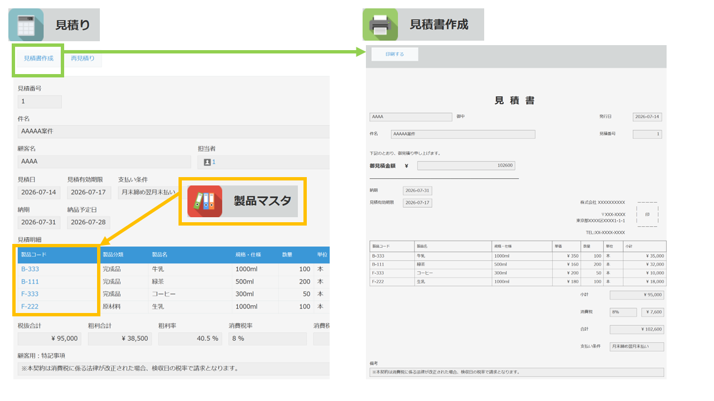Click the 見積番号 field in 見積り form
Screen dimensions: 714x401
click(x=40, y=101)
